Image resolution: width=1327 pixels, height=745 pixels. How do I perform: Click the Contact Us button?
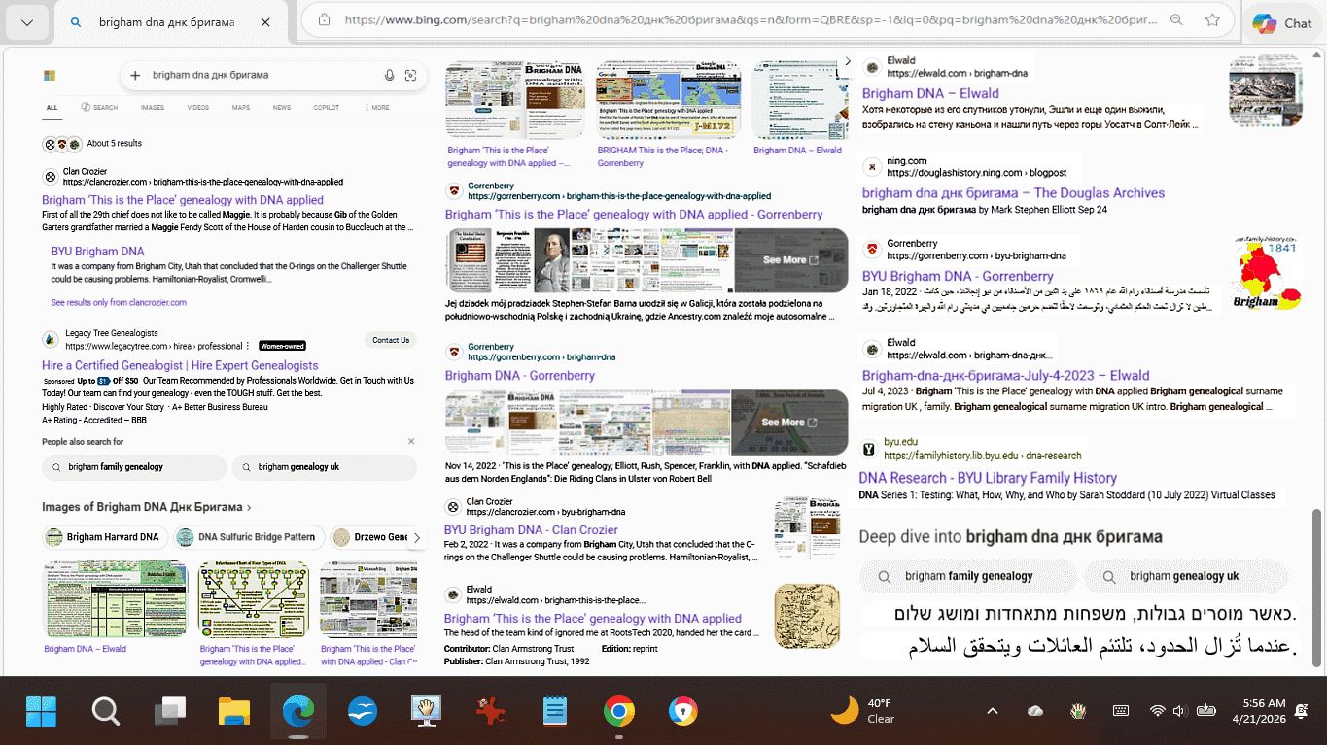pos(391,340)
